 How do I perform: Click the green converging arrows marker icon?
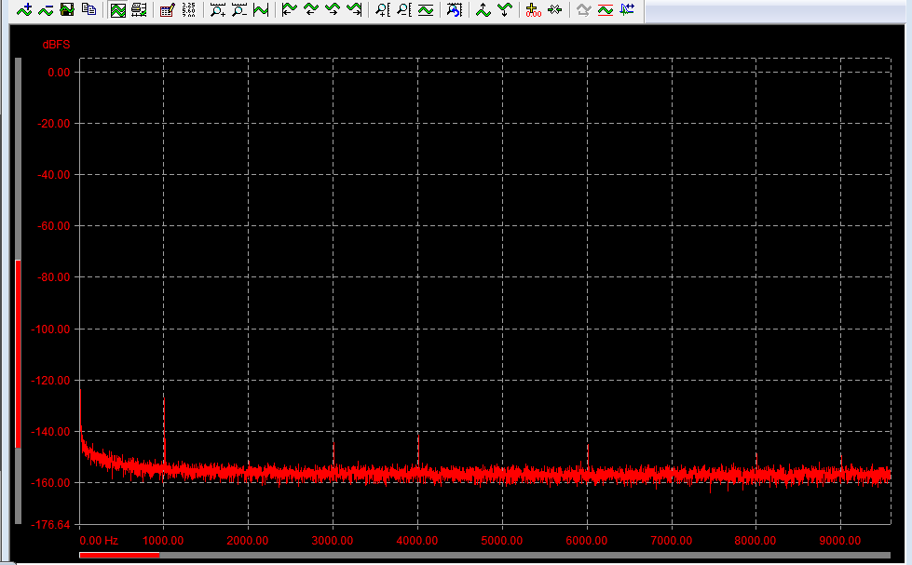(555, 10)
